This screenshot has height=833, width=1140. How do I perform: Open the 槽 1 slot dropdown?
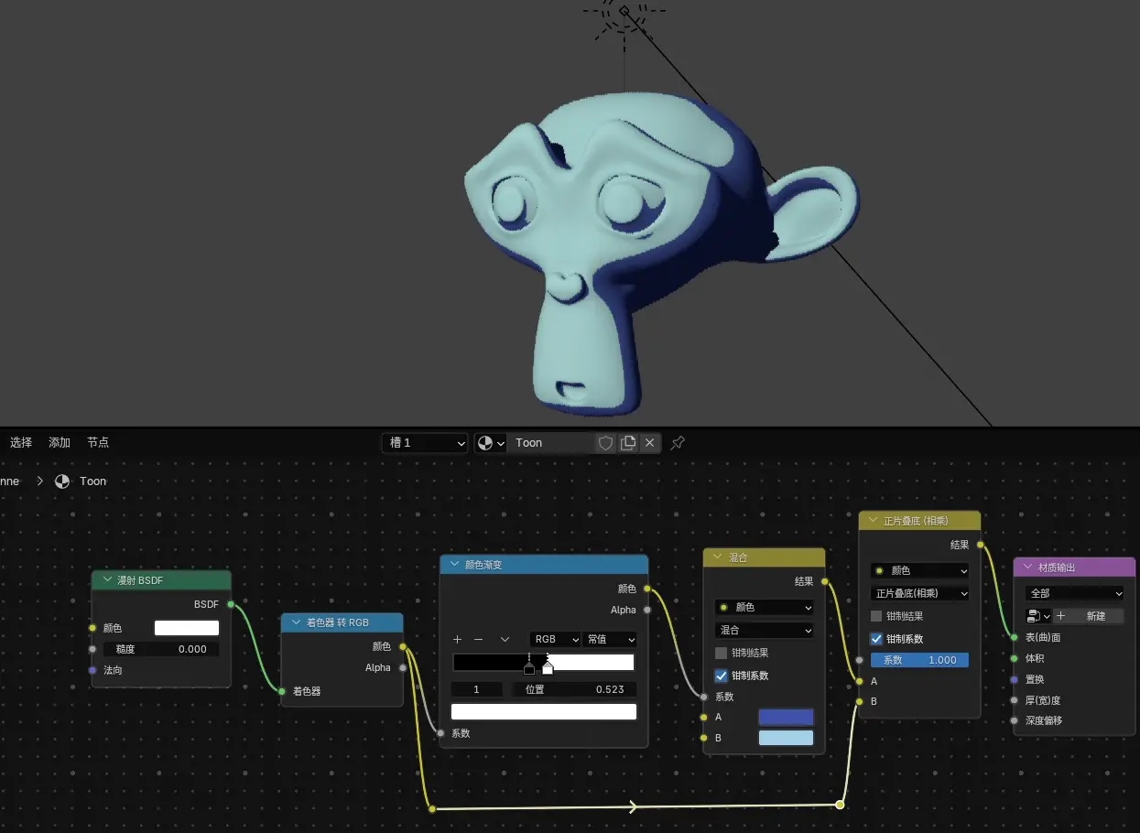click(425, 443)
